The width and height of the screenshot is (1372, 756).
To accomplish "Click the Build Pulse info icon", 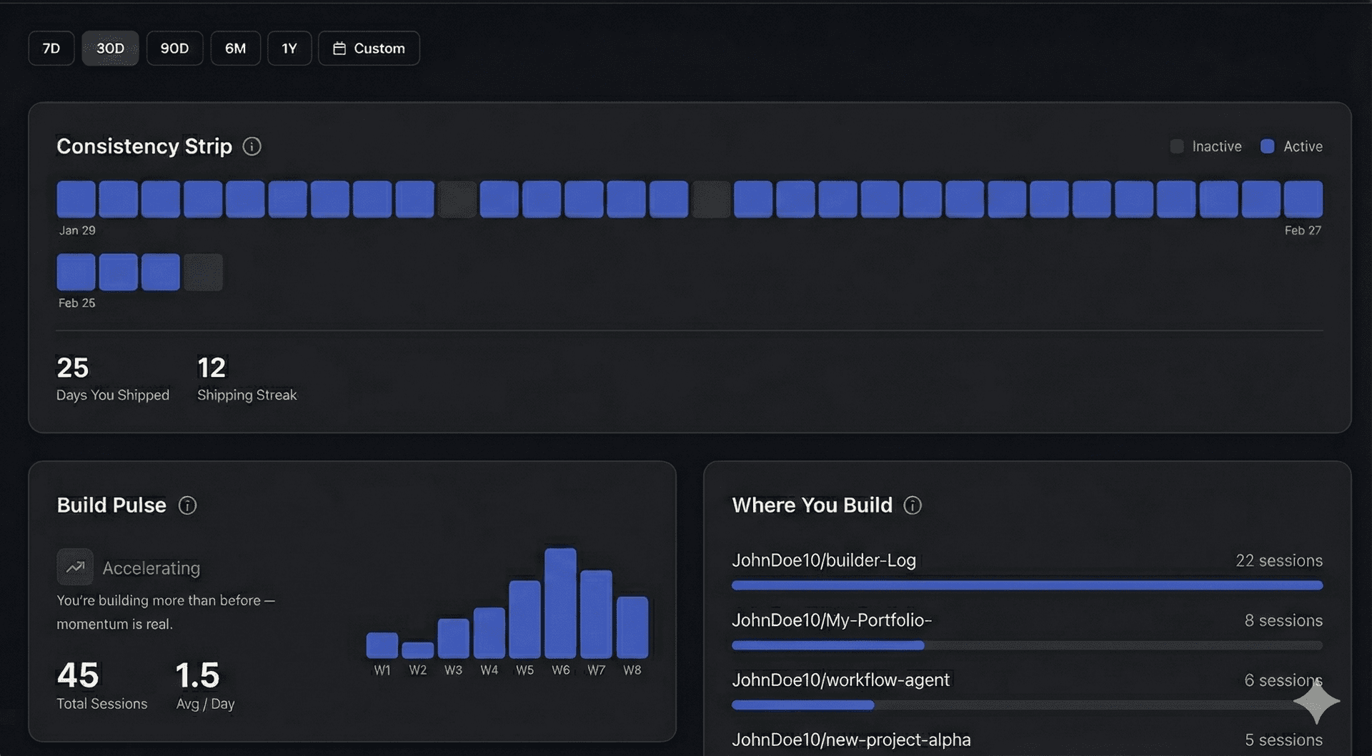I will 187,505.
